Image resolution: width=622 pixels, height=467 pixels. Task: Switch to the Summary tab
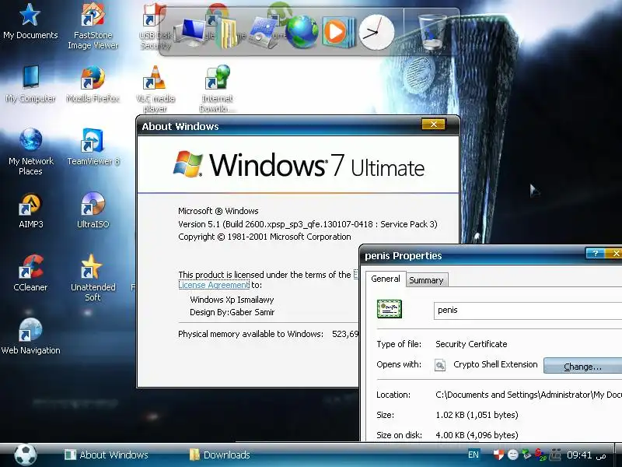coord(426,280)
